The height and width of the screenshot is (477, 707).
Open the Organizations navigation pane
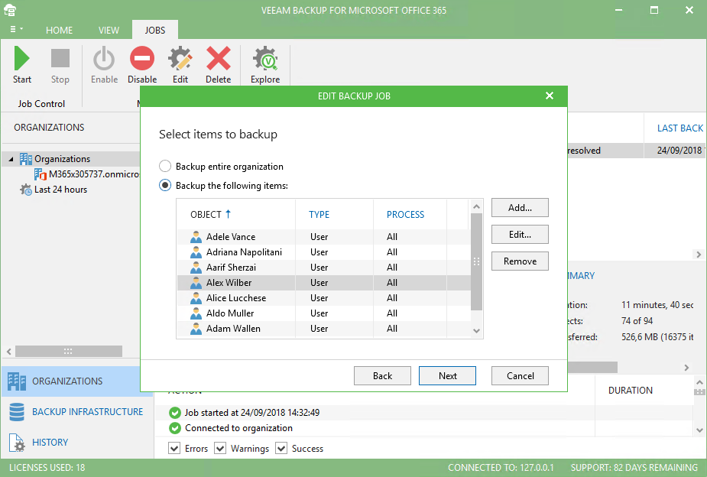77,381
